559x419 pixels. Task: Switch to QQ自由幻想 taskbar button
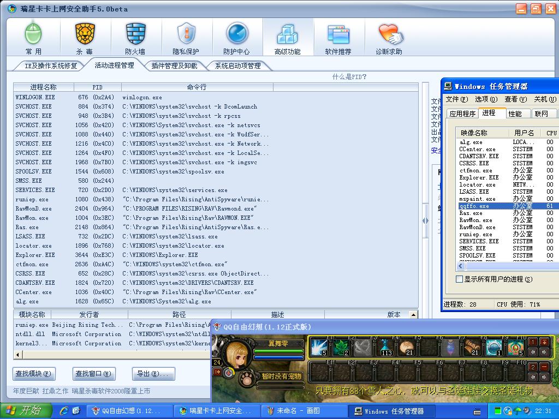click(x=130, y=411)
